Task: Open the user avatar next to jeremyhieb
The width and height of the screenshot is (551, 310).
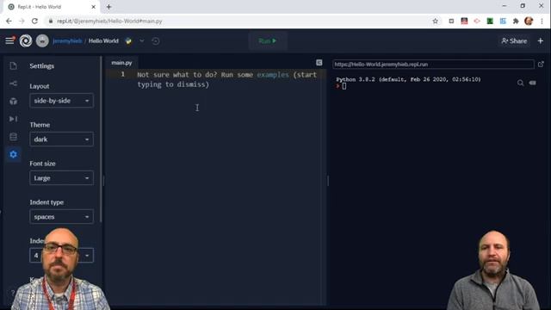Action: pos(42,40)
